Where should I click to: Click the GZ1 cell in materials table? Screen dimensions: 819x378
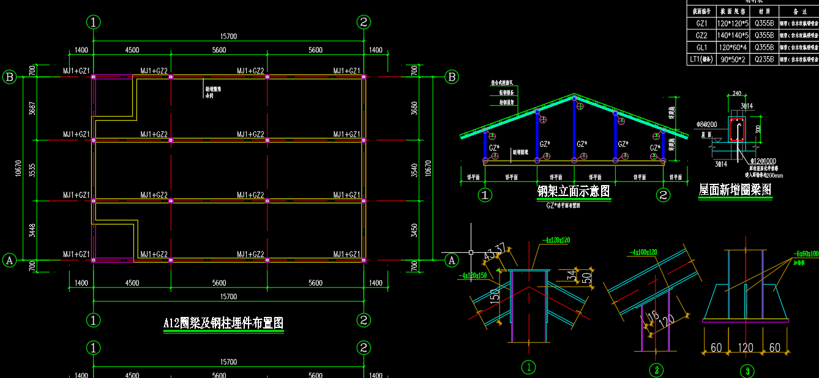701,23
